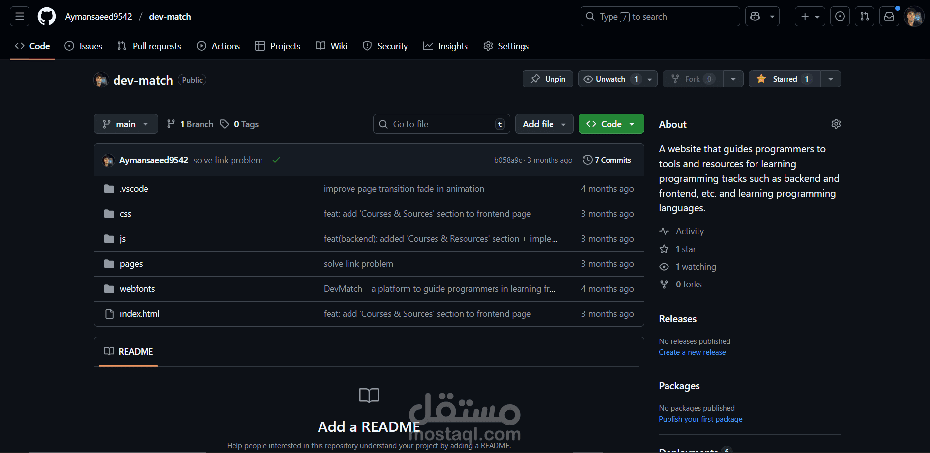Go to GitHub homepage via Octocat logo

[x=47, y=16]
